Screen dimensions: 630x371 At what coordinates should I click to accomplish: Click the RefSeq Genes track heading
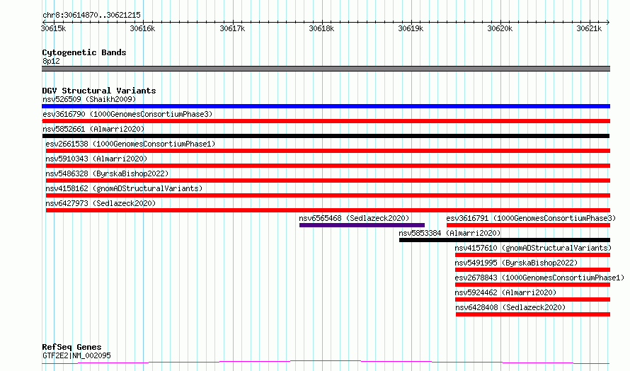71,347
